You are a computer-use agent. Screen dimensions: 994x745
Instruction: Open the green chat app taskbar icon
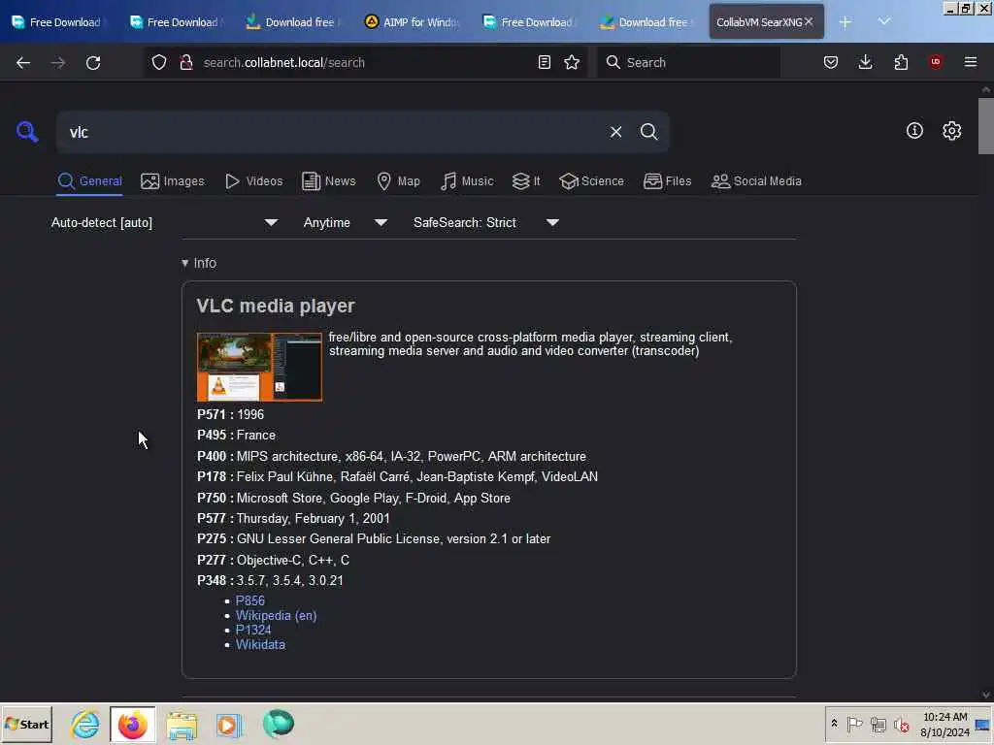click(279, 724)
